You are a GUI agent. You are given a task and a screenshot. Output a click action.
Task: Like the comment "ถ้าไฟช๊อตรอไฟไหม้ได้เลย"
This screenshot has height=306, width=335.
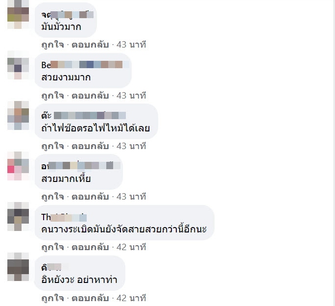click(52, 146)
